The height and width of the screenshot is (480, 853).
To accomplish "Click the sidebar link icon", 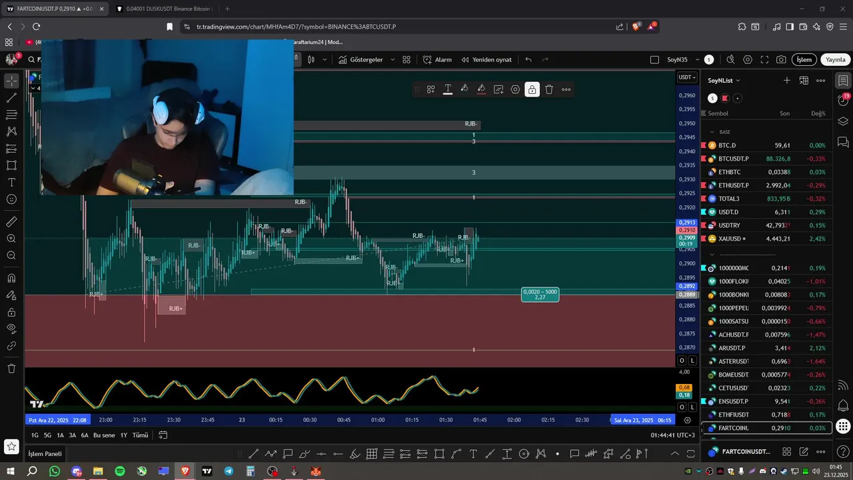I will point(11,346).
